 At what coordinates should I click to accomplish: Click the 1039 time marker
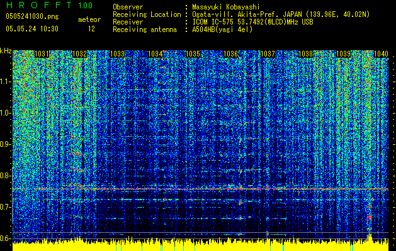click(x=344, y=54)
